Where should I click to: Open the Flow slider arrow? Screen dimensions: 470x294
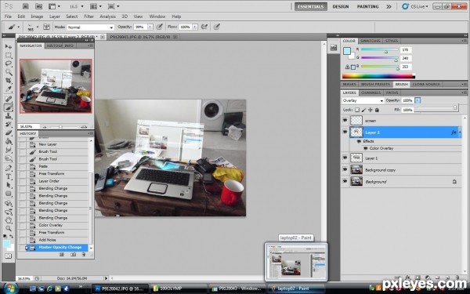pos(195,27)
